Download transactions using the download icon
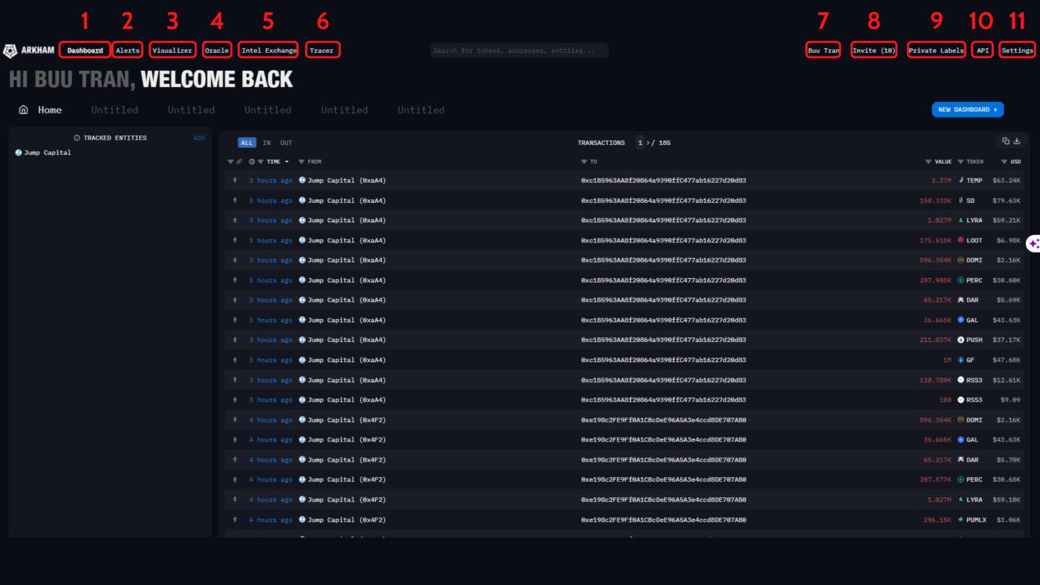1040x585 pixels. tap(1017, 141)
